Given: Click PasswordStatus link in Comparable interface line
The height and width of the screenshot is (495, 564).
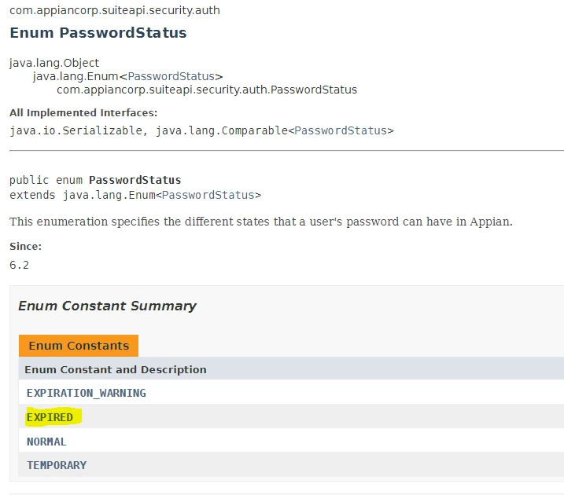Looking at the screenshot, I should 341,130.
